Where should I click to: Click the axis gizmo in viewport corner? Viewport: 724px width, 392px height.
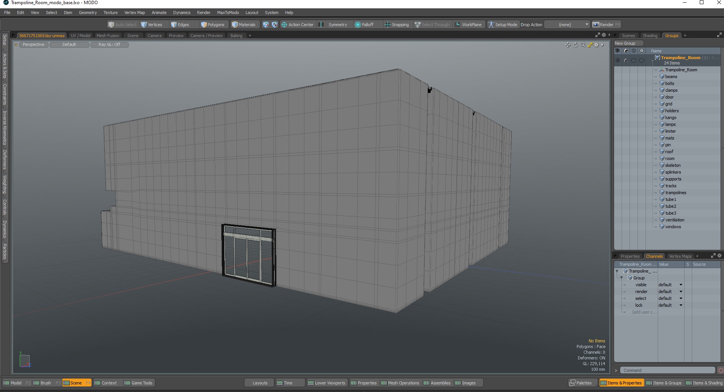(x=25, y=360)
